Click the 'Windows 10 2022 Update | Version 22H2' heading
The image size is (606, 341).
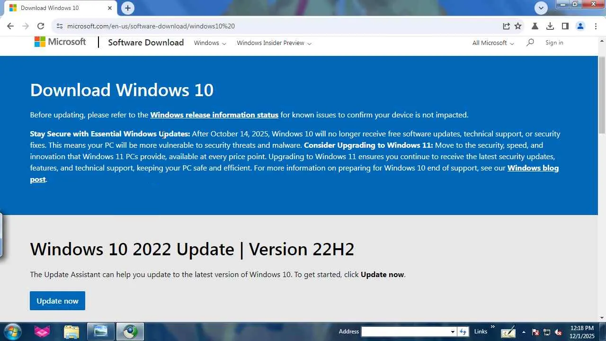pyautogui.click(x=192, y=249)
